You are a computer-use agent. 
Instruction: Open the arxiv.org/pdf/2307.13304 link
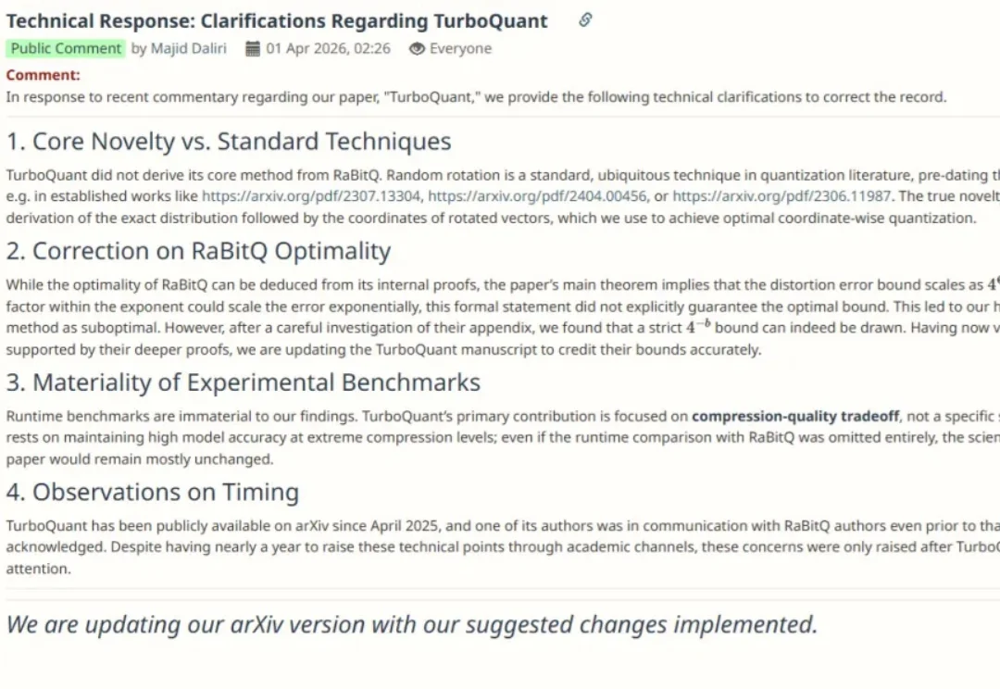311,196
